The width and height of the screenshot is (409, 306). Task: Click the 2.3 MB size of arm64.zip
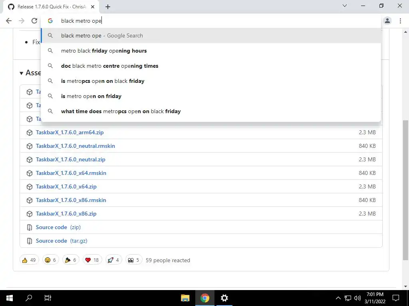pyautogui.click(x=367, y=132)
